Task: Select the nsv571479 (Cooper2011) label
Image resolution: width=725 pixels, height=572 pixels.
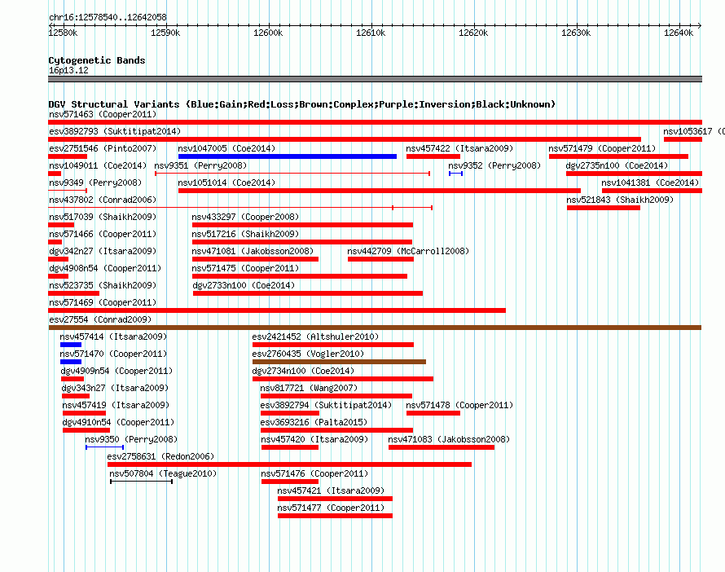Action: pyautogui.click(x=602, y=148)
